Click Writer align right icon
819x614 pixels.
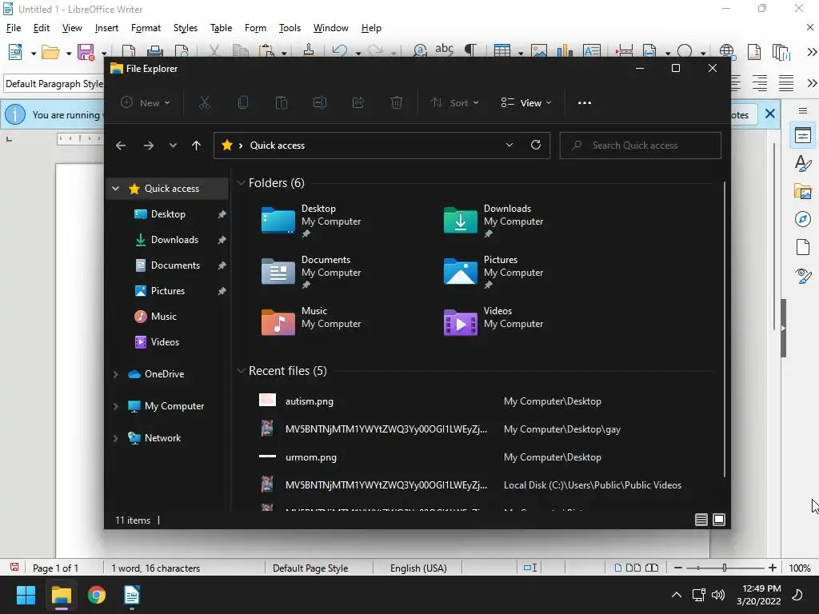click(x=760, y=83)
